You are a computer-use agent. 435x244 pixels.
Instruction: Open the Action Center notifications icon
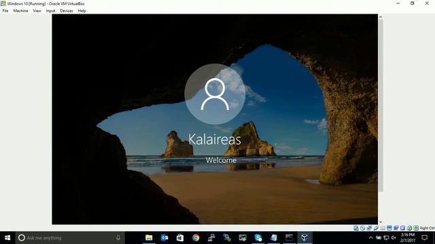coord(424,238)
